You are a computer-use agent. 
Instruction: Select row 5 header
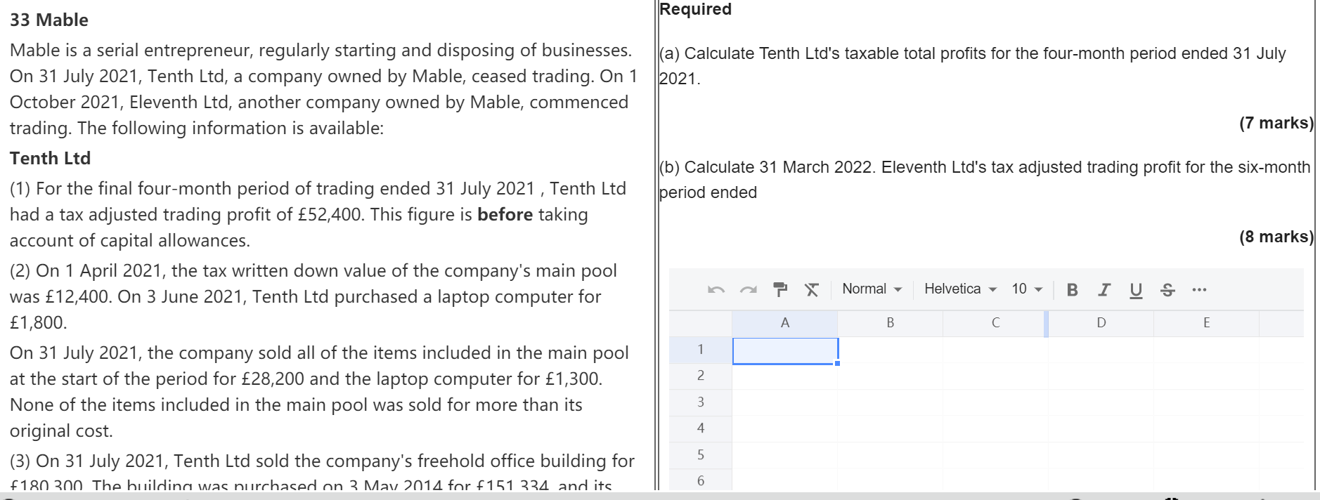pyautogui.click(x=700, y=454)
